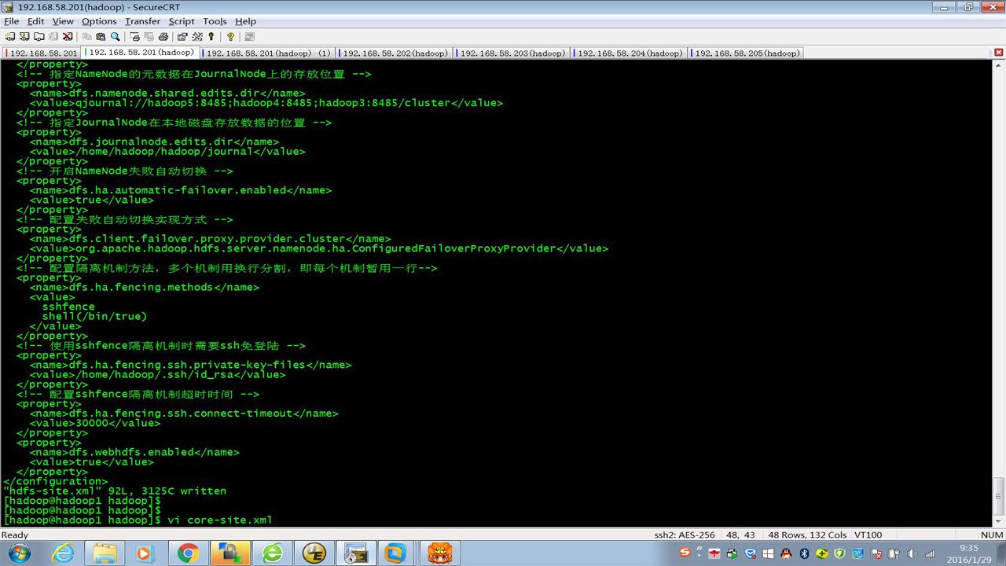Click the Paste clipboard toolbar icon

tap(101, 36)
